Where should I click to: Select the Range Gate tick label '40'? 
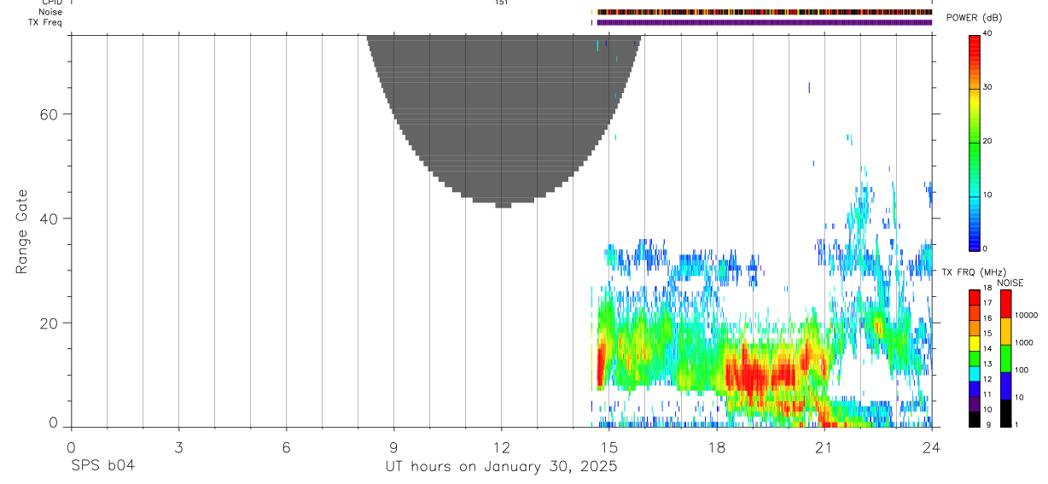click(47, 219)
